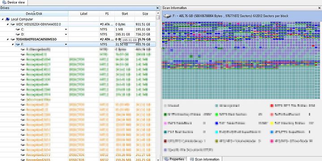This screenshot has height=161, width=322.
Task: Click the Recognized2273 partition icon
Action: point(23,155)
